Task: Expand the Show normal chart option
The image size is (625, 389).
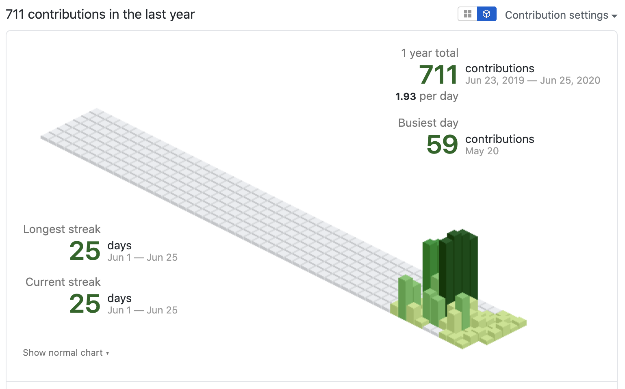Action: click(66, 352)
